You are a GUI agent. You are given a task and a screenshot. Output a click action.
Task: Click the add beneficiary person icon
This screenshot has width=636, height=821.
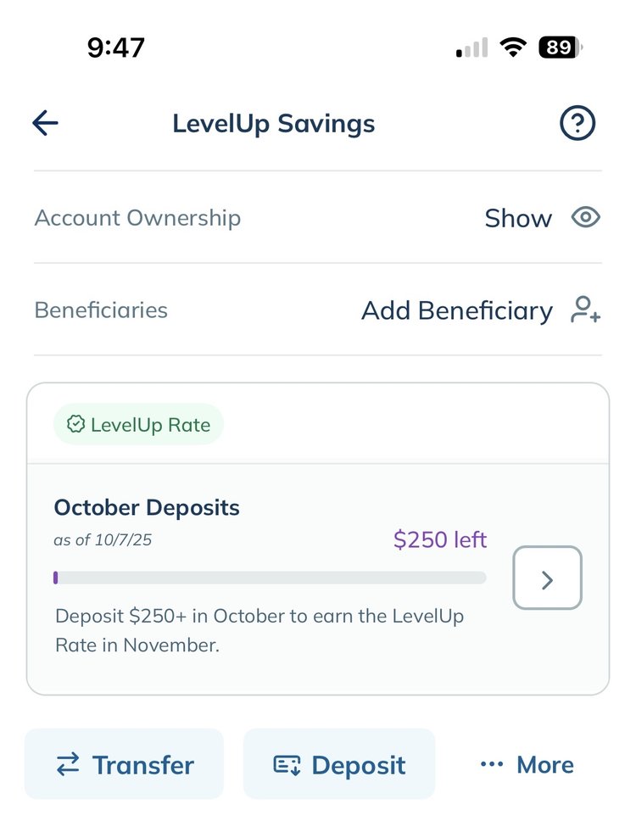click(585, 310)
